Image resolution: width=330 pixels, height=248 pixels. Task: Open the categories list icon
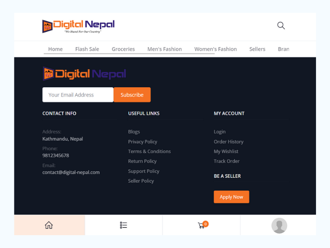pos(123,225)
